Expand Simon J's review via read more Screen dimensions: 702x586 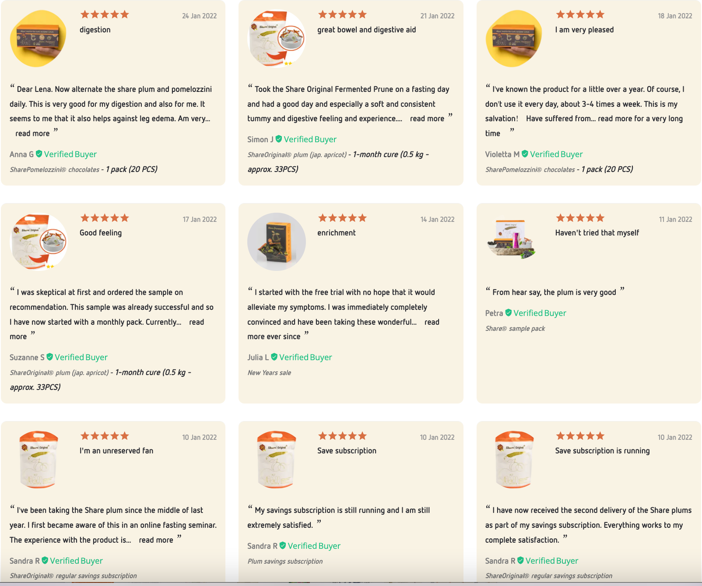tap(427, 119)
